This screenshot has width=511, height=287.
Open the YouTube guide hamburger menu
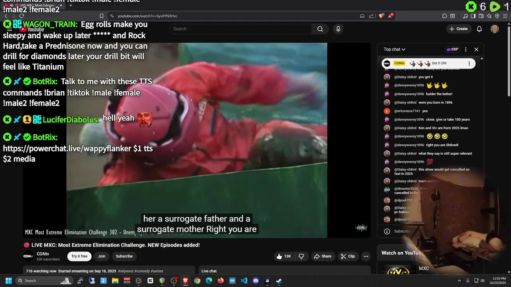(10, 29)
